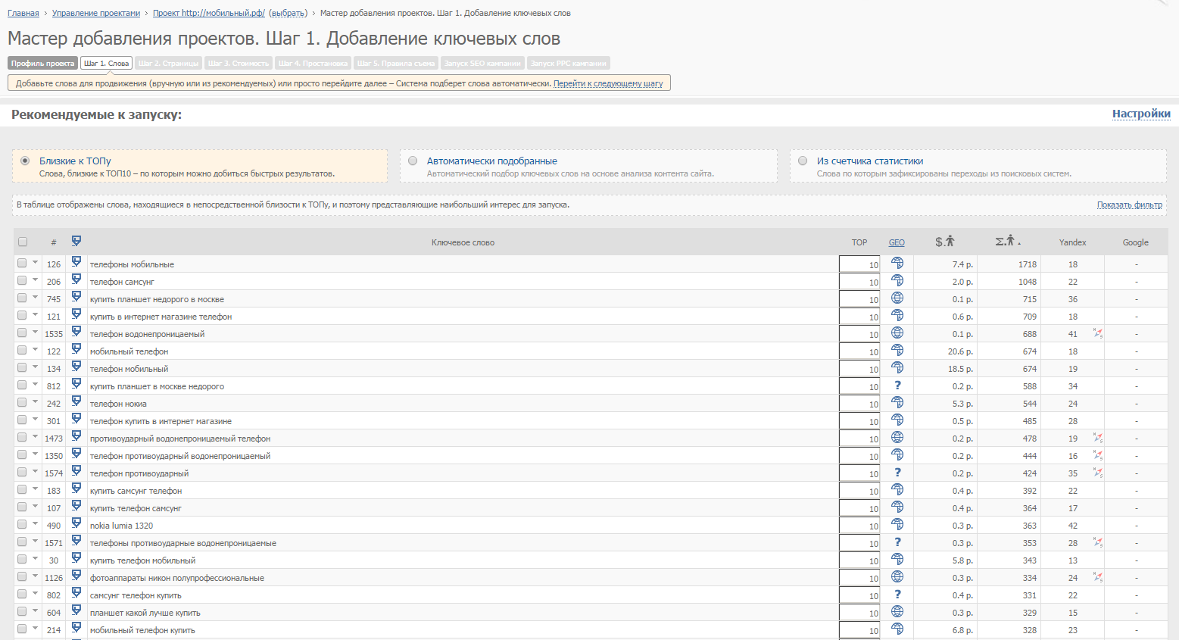Click the umbrella icon for "мобильный телефон купить"
1179x640 pixels.
point(897,629)
